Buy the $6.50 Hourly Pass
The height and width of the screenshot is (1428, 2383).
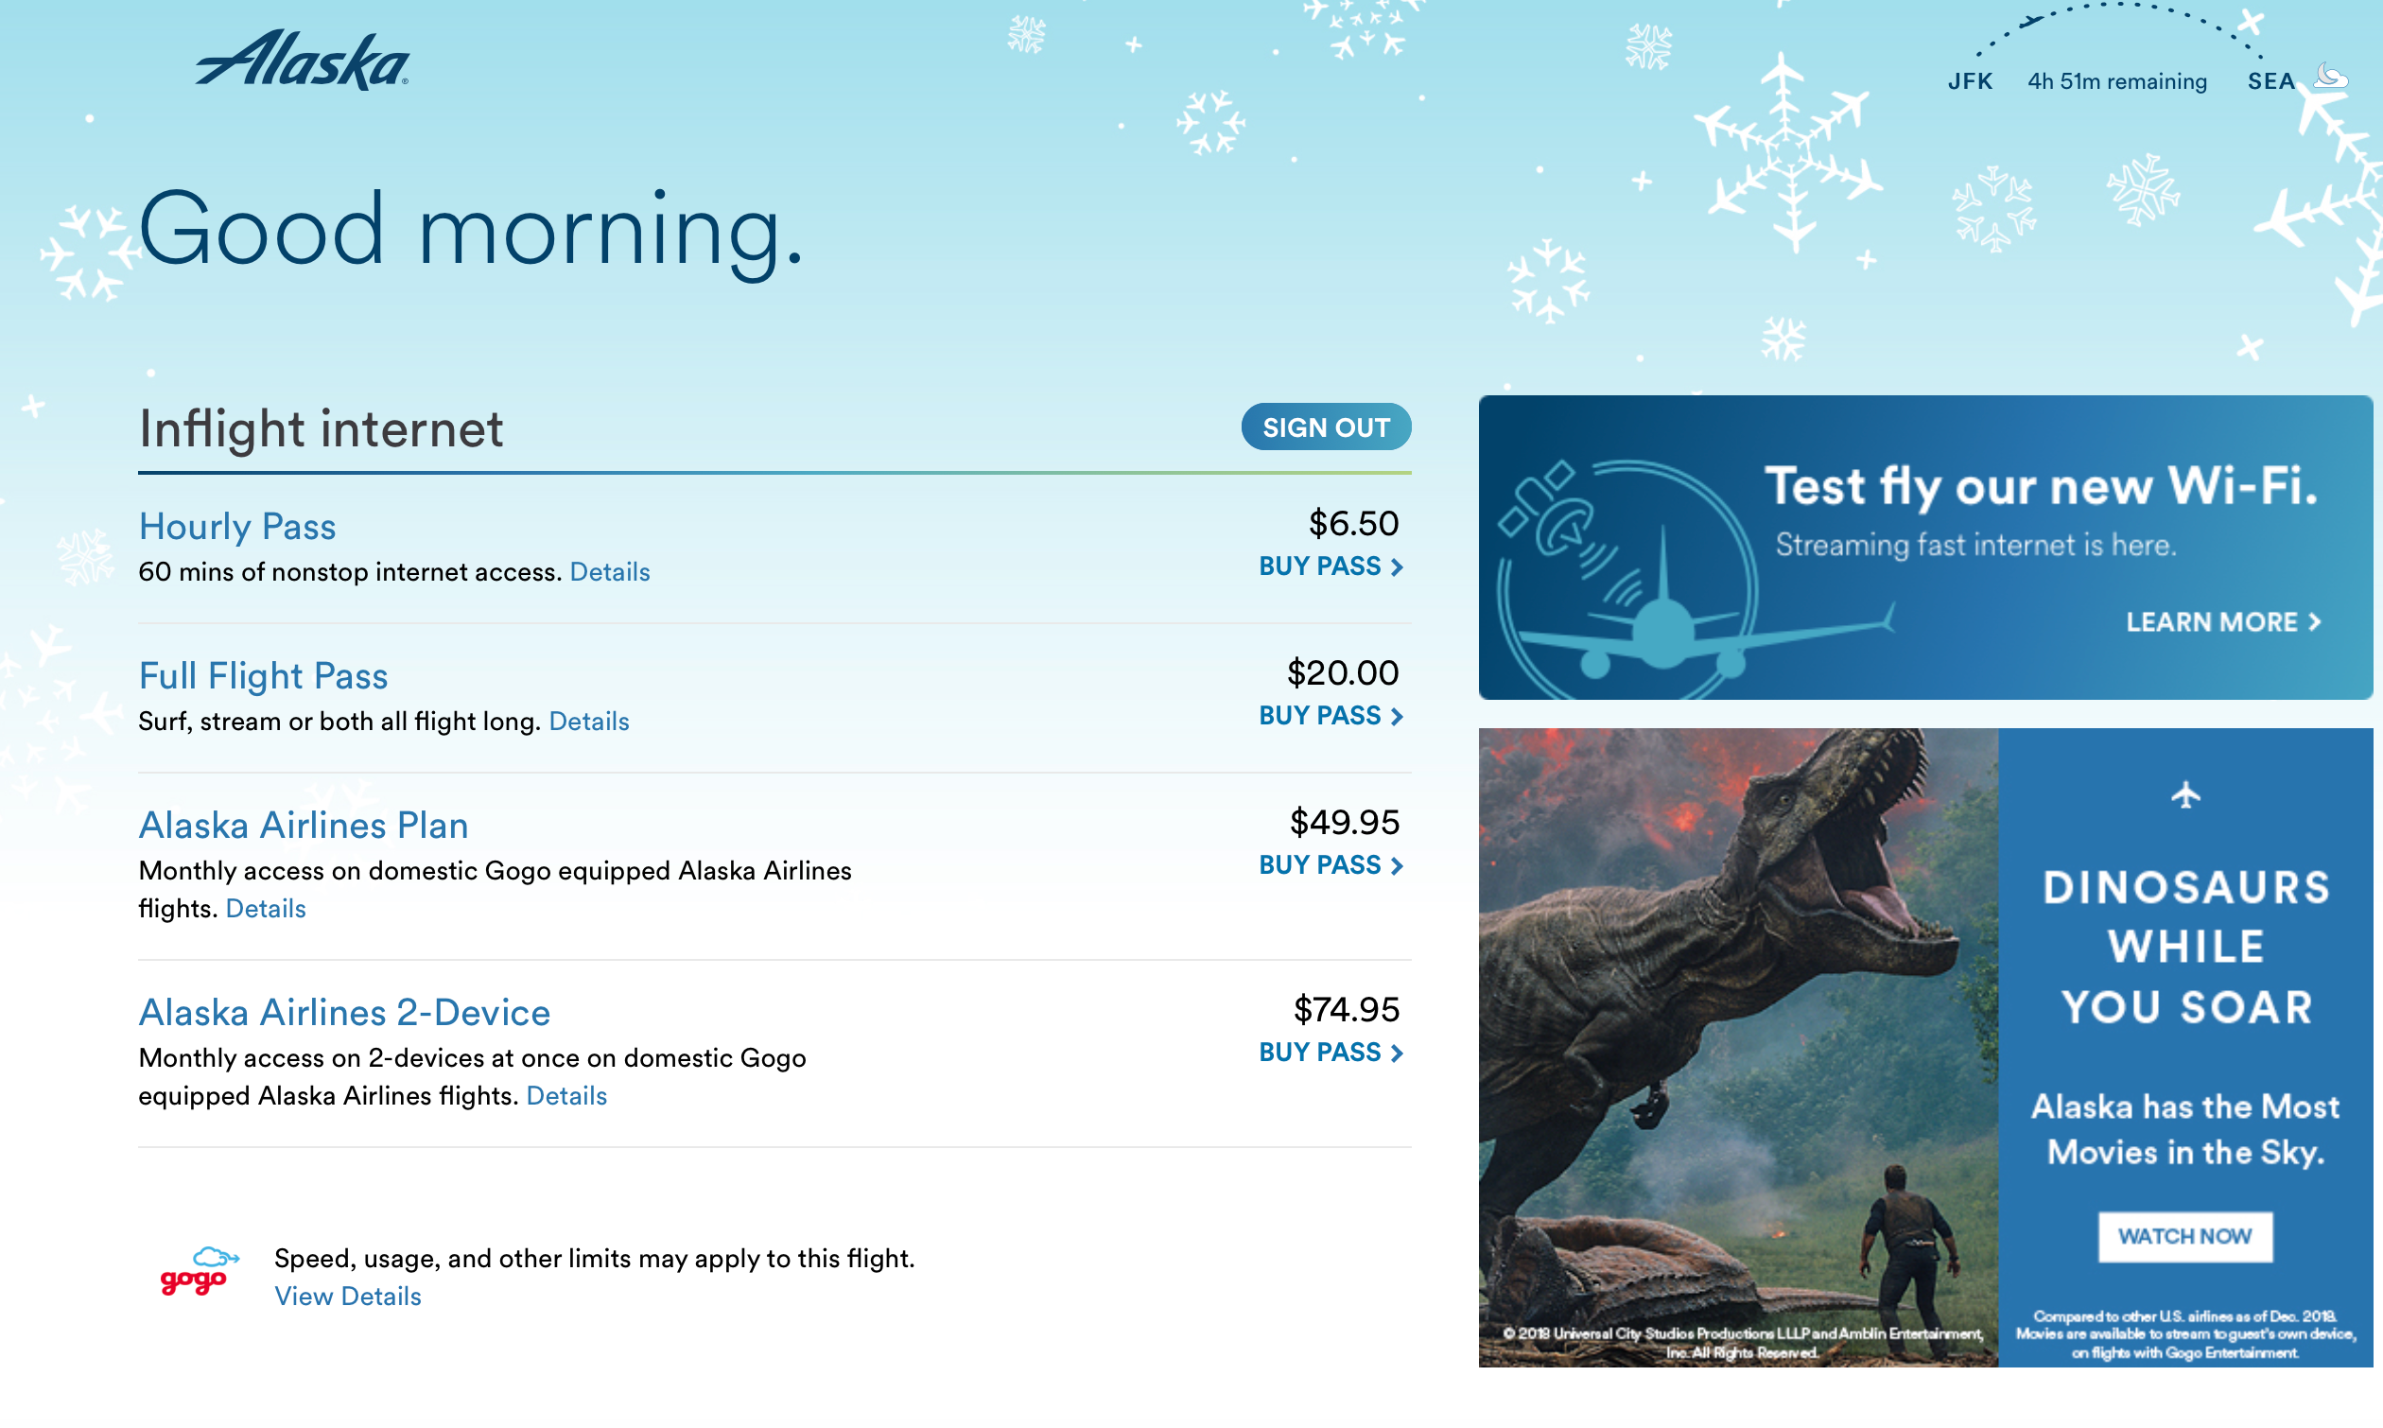[x=1330, y=566]
